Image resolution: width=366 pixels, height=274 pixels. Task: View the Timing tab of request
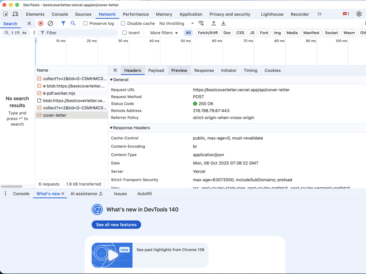[250, 71]
